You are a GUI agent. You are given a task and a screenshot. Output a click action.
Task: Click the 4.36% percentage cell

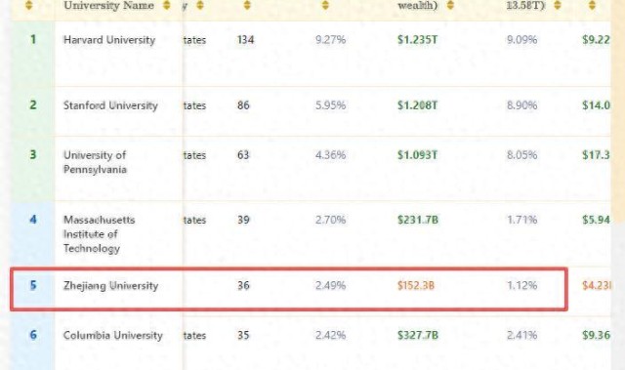click(x=330, y=155)
